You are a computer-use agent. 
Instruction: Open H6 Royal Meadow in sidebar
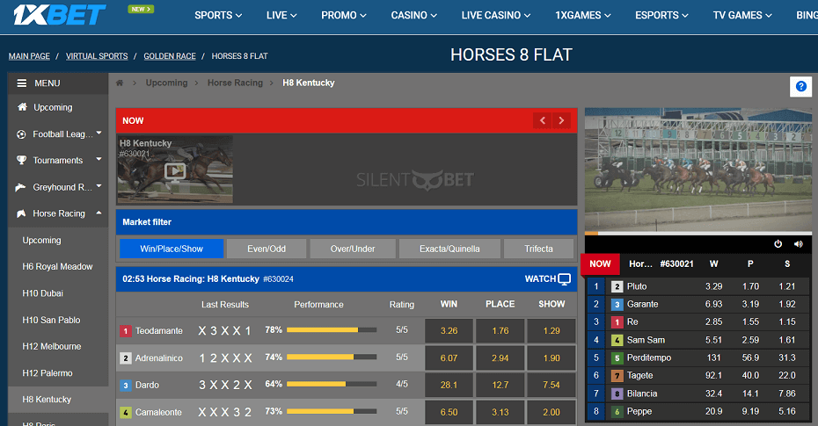[57, 267]
